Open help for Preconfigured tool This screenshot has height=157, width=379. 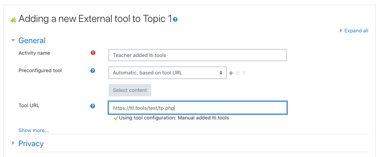(x=93, y=71)
